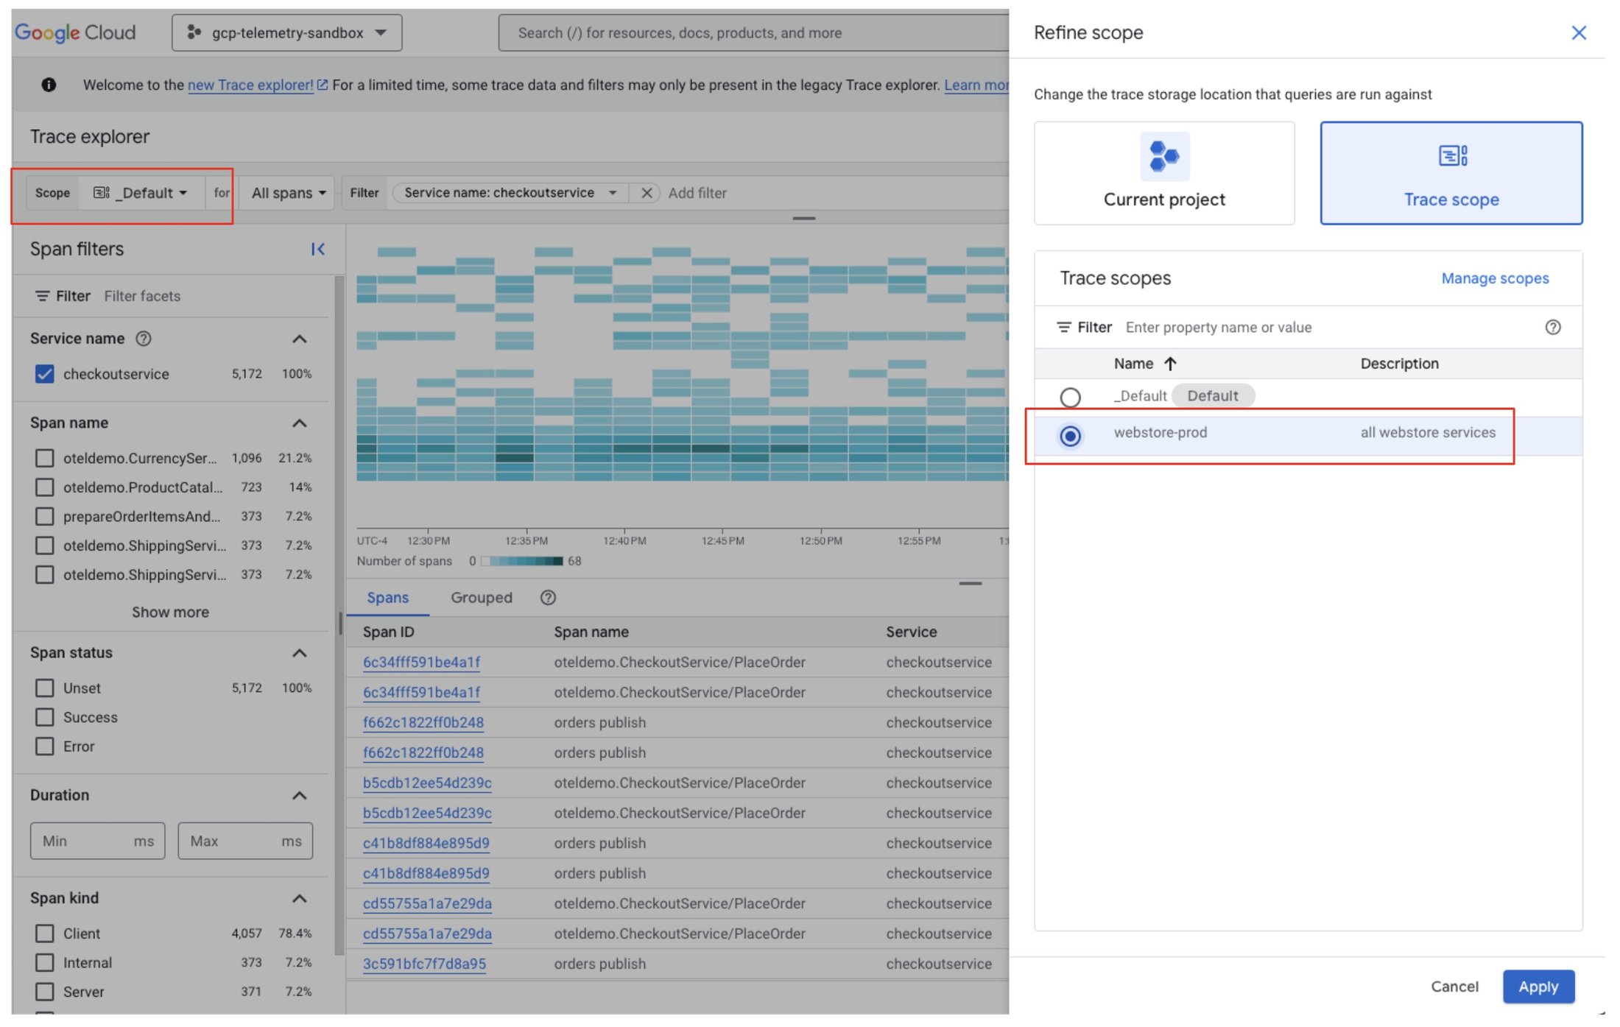Focus the Min duration field
Viewport: 1620px width, 1027px height.
pos(97,841)
